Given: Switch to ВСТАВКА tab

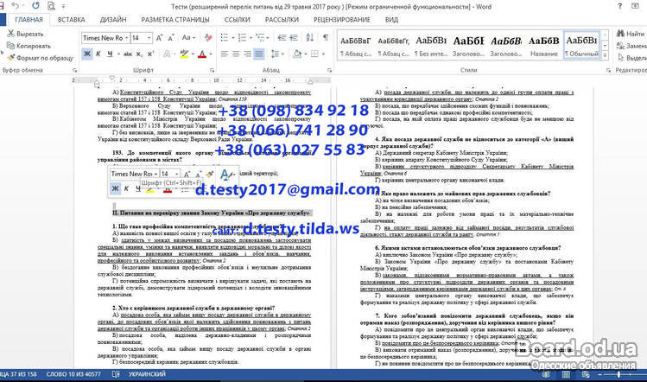Looking at the screenshot, I should [72, 19].
